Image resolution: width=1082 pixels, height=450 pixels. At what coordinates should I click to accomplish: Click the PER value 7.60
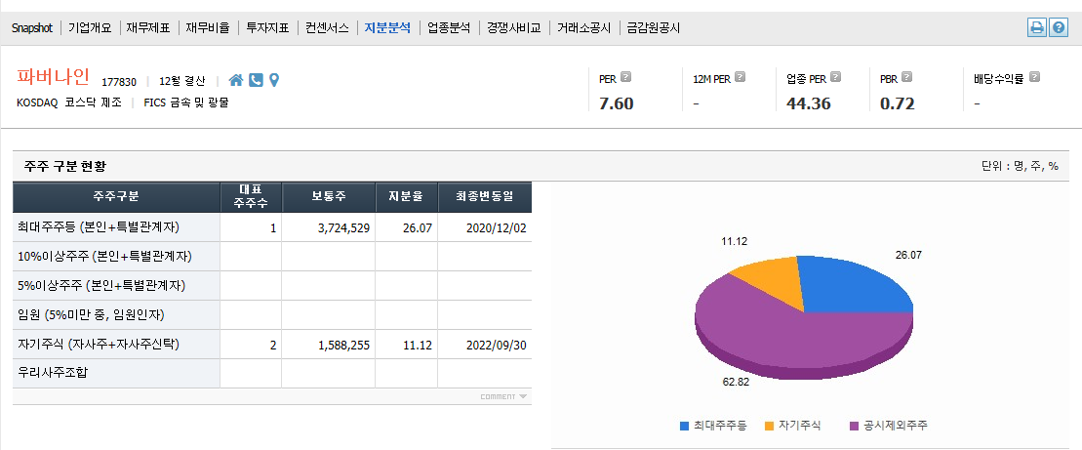click(x=616, y=104)
